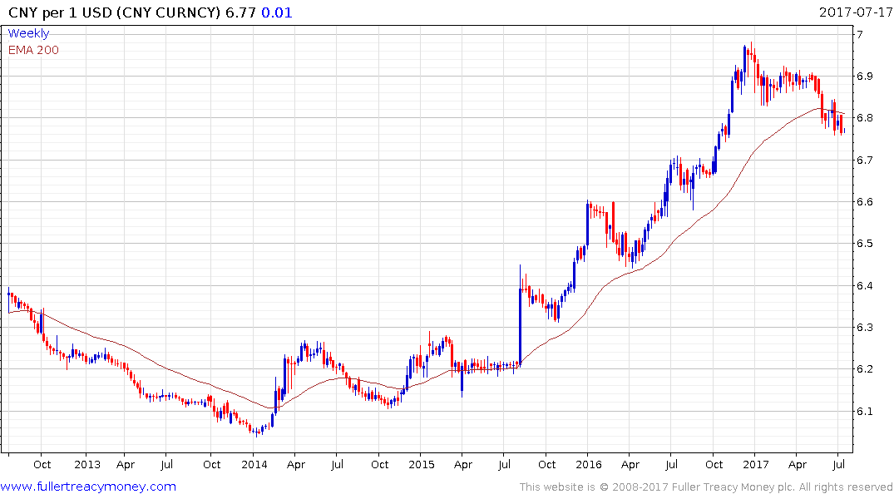The image size is (894, 499).
Task: Click the lowest candle at 2014 start
Action: [257, 432]
